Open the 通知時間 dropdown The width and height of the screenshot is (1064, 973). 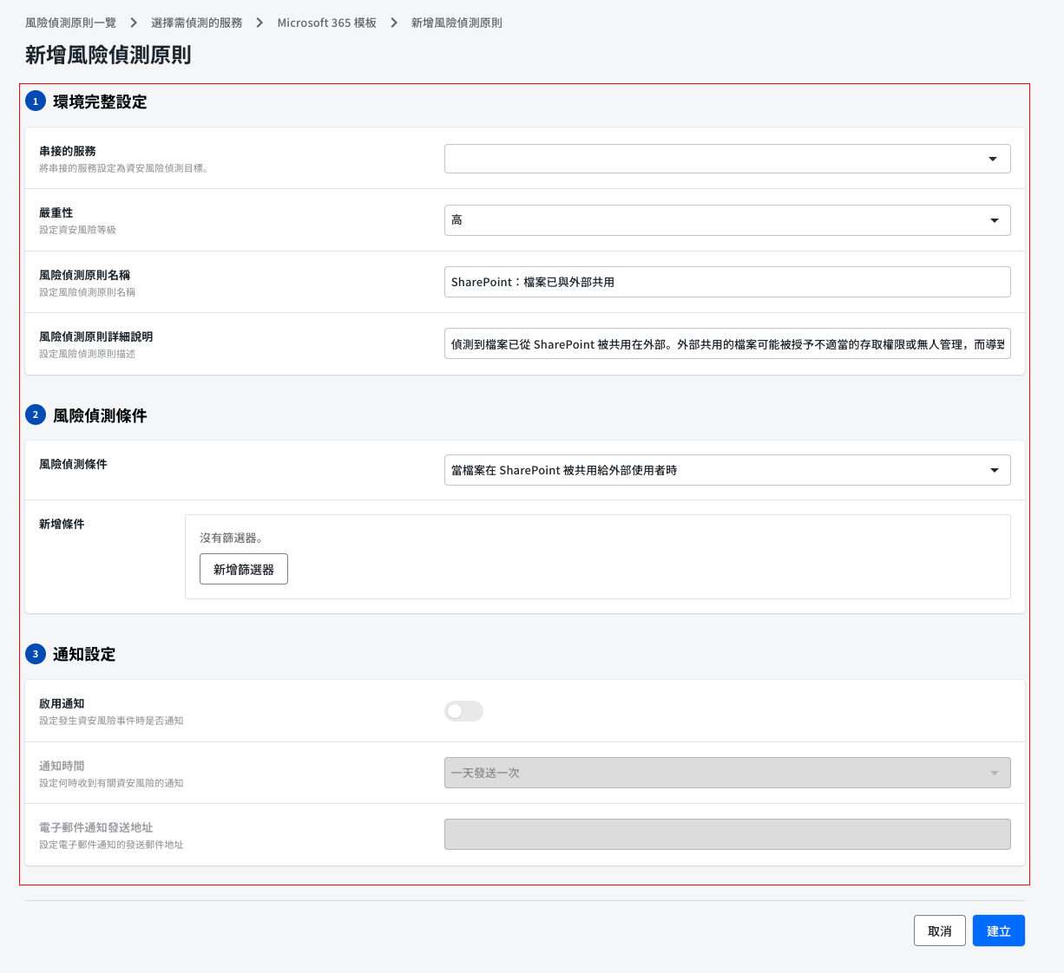pos(727,773)
